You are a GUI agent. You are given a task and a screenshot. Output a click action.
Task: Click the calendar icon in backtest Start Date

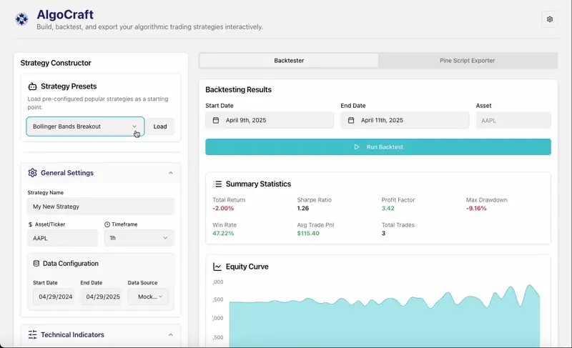coord(216,121)
